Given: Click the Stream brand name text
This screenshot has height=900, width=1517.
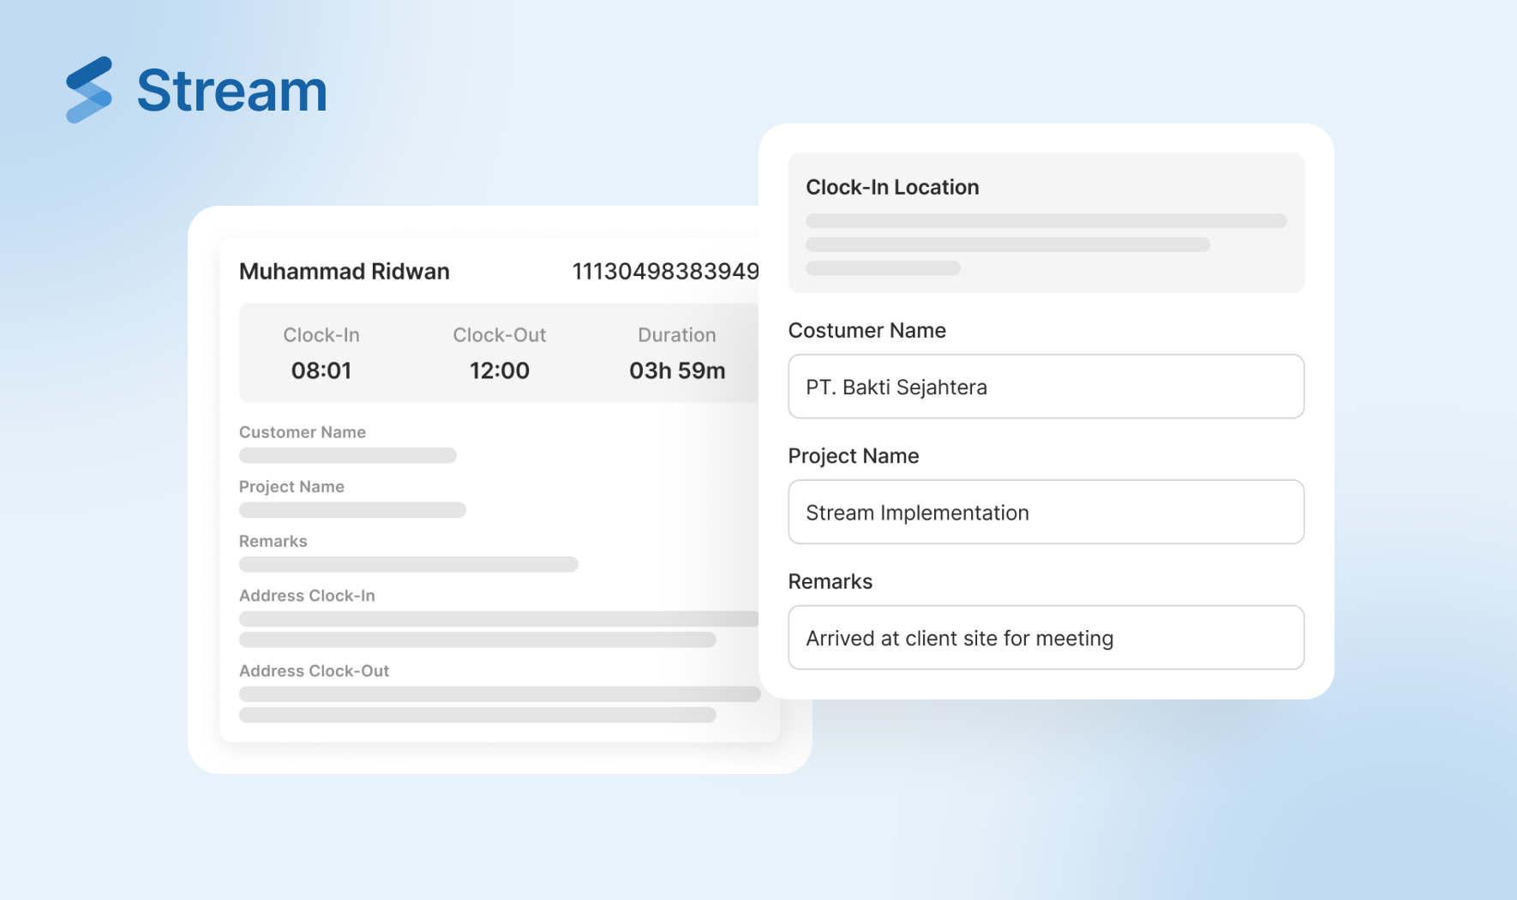Looking at the screenshot, I should tap(231, 91).
